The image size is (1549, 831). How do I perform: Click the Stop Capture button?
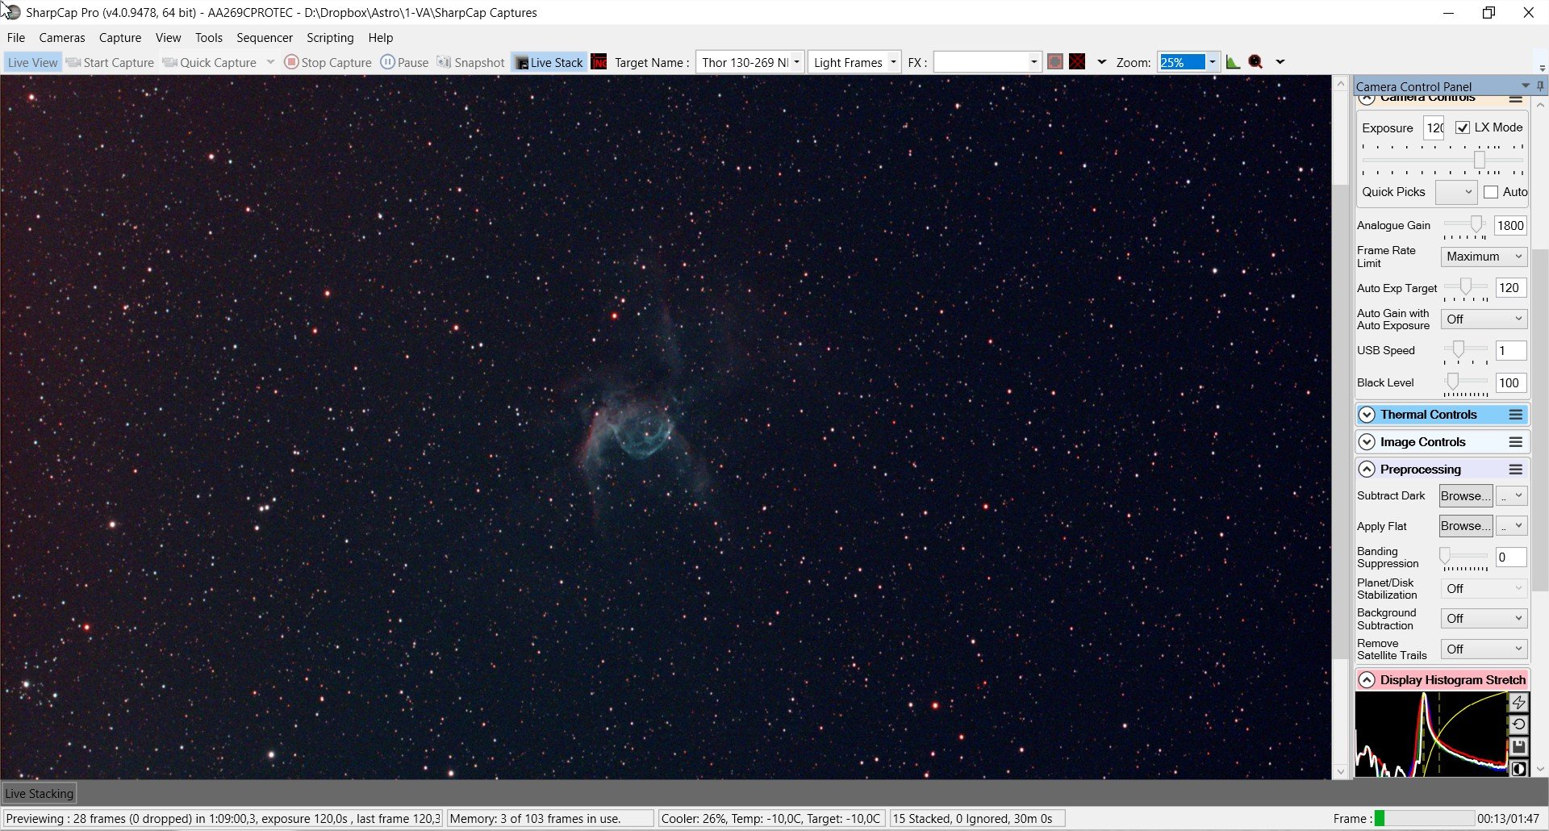pos(328,62)
